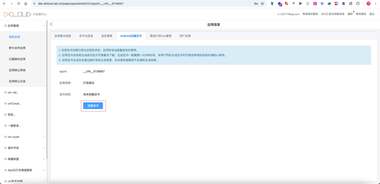Open the 通知 notifications link
380x184 pixels.
point(350,14)
